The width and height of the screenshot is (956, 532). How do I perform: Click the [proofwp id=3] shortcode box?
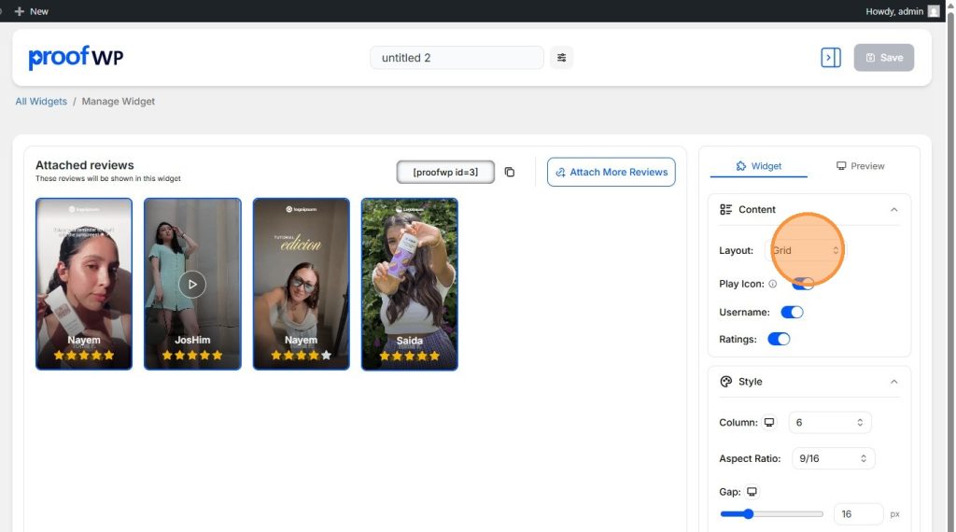pos(445,172)
